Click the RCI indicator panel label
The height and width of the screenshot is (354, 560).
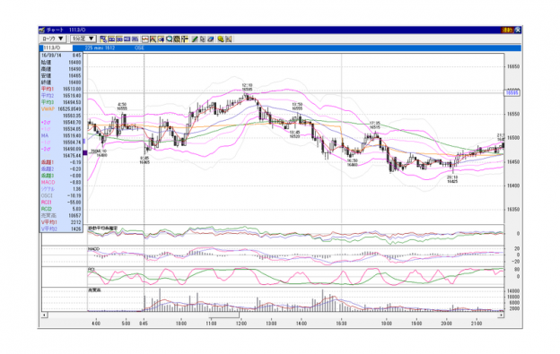point(92,269)
